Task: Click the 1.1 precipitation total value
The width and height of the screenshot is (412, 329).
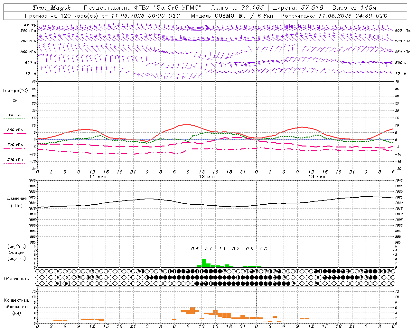Action: [222, 249]
